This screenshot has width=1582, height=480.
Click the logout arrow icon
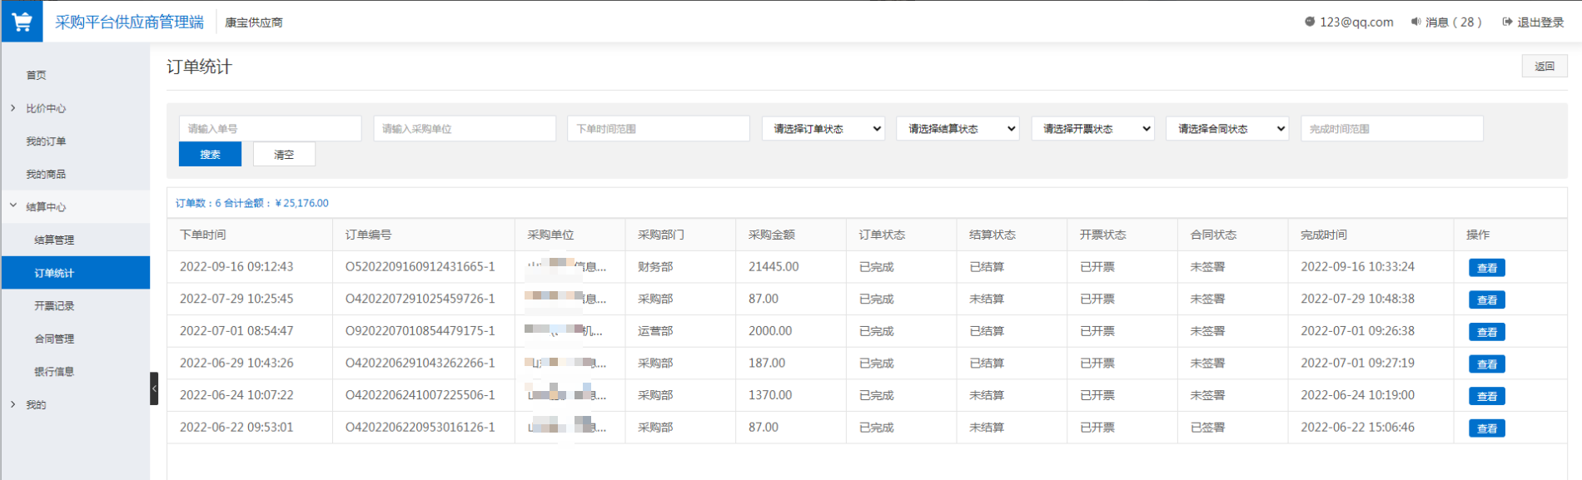click(x=1507, y=22)
